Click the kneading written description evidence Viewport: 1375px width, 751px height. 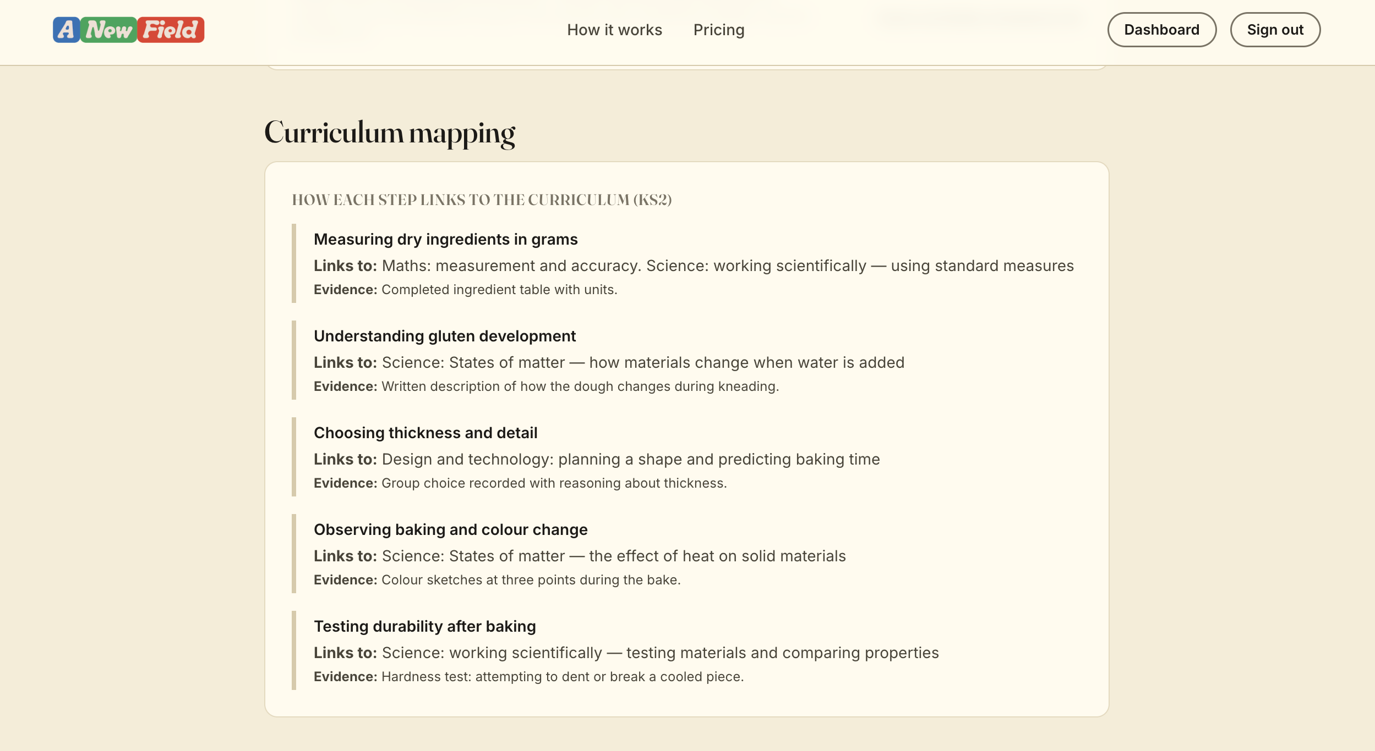(580, 386)
